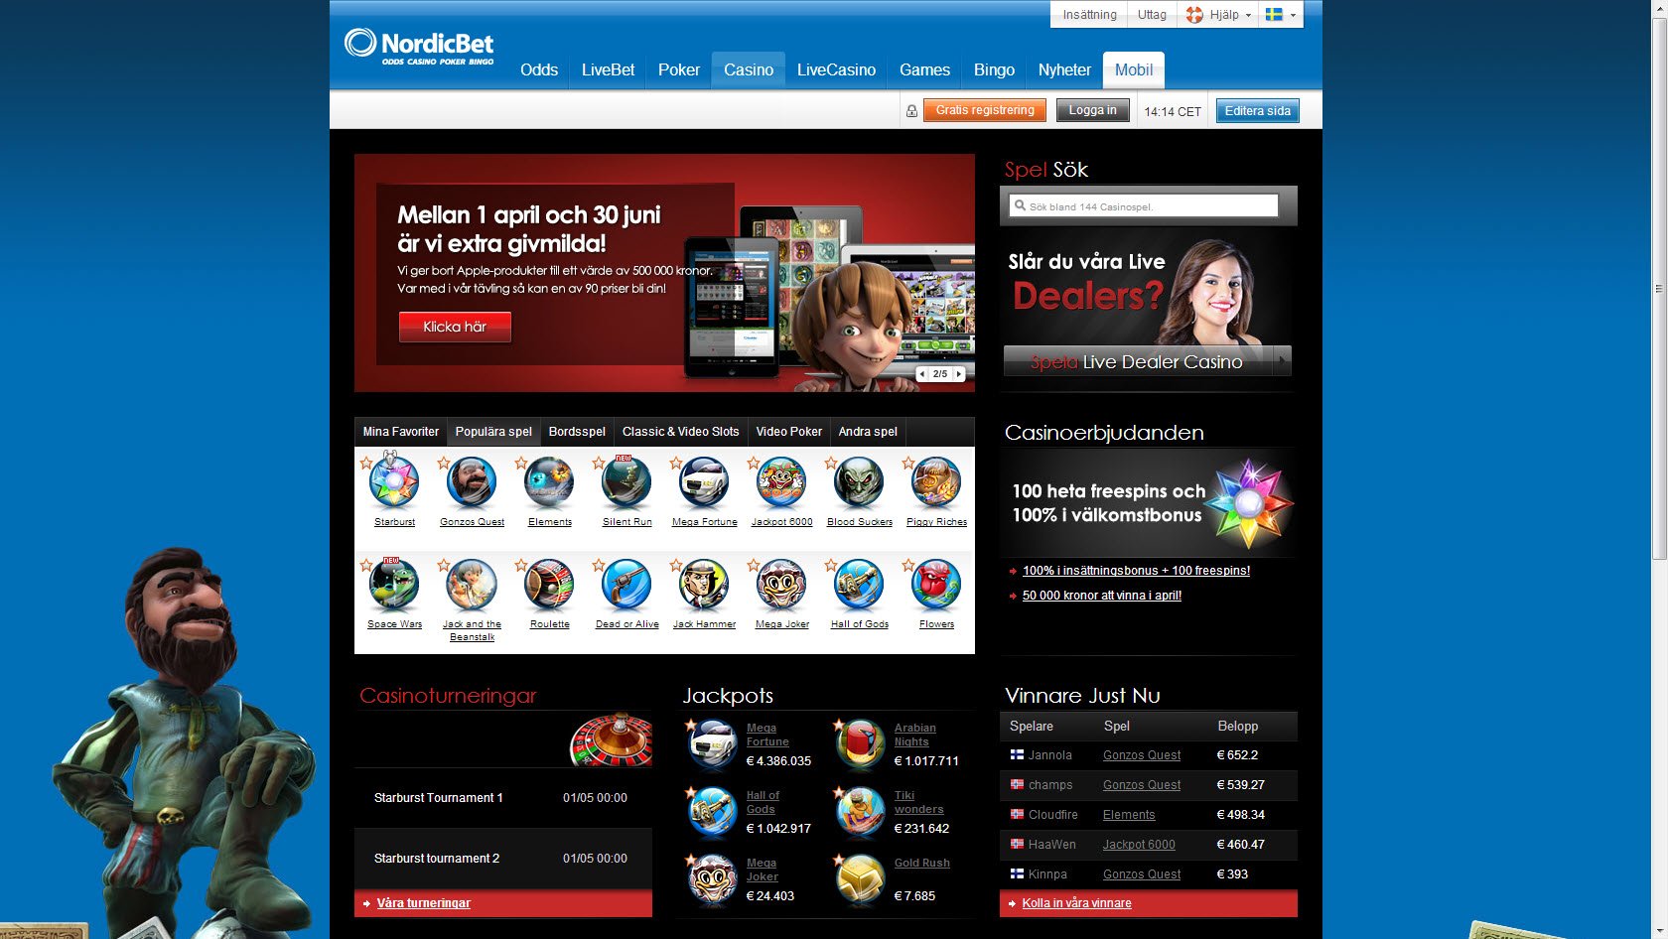Open the Swedish flag language dropdown
The width and height of the screenshot is (1668, 939).
[x=1281, y=15]
